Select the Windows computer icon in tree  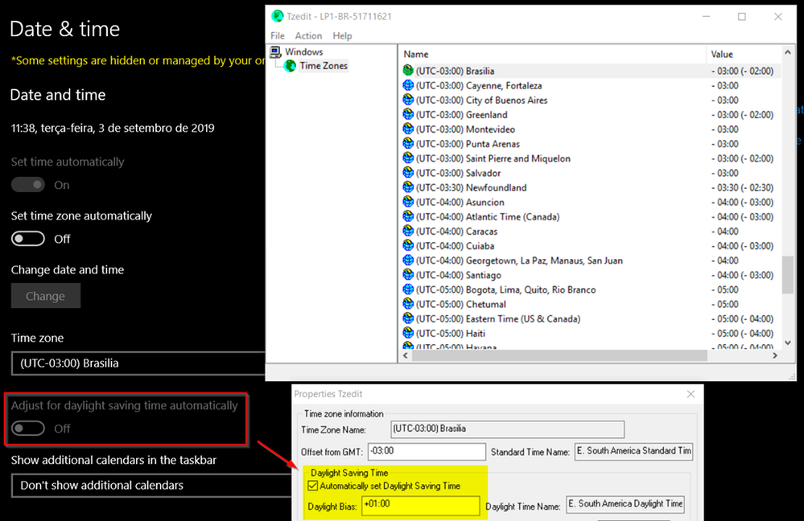point(275,51)
